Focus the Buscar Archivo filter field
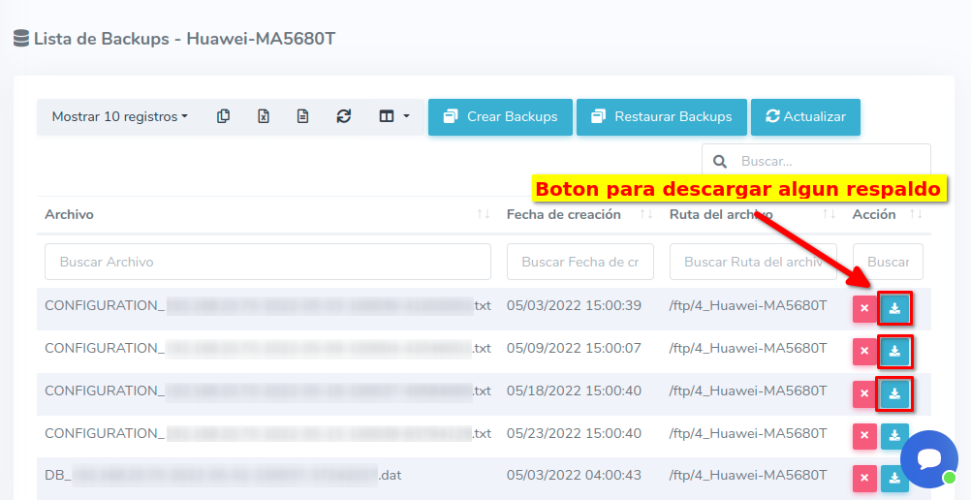This screenshot has width=971, height=500. (x=267, y=262)
